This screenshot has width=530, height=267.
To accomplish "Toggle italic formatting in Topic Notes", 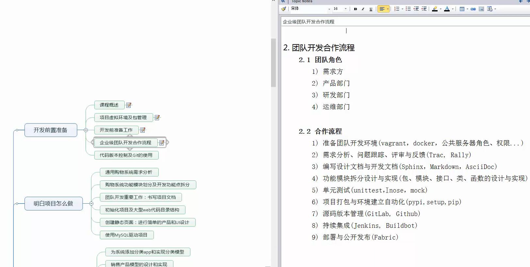I will [363, 9].
